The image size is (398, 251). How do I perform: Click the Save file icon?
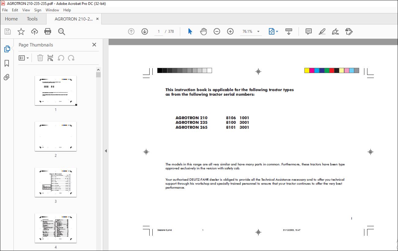pos(8,31)
